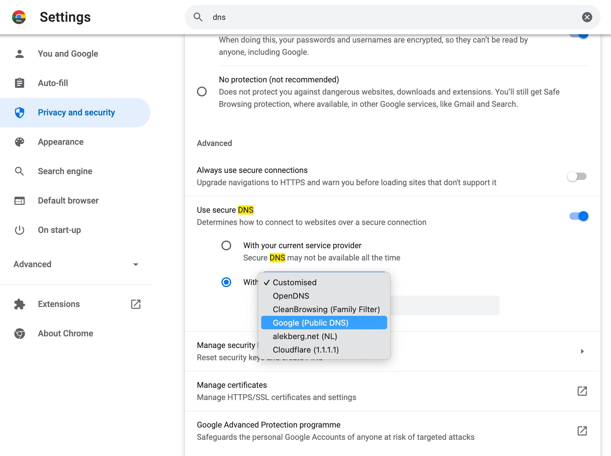
Task: Clear the dns search with X icon
Action: click(x=587, y=17)
